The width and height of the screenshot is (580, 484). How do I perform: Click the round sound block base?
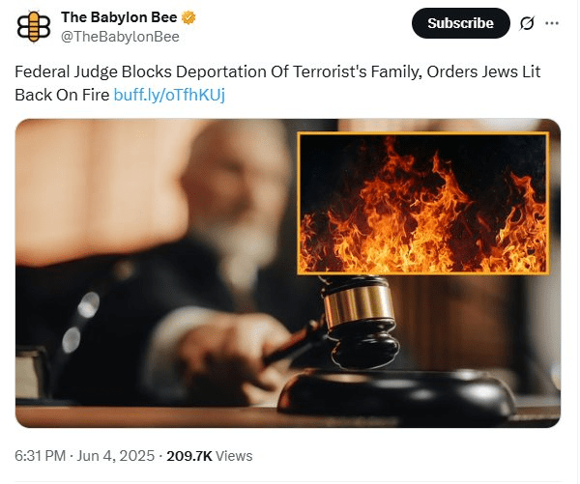coord(396,393)
